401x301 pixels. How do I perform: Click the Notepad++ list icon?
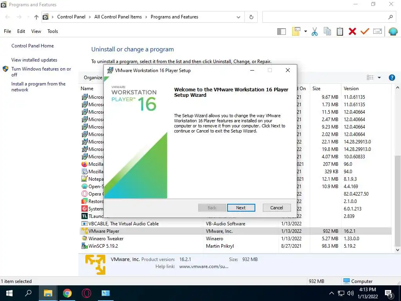click(x=85, y=179)
